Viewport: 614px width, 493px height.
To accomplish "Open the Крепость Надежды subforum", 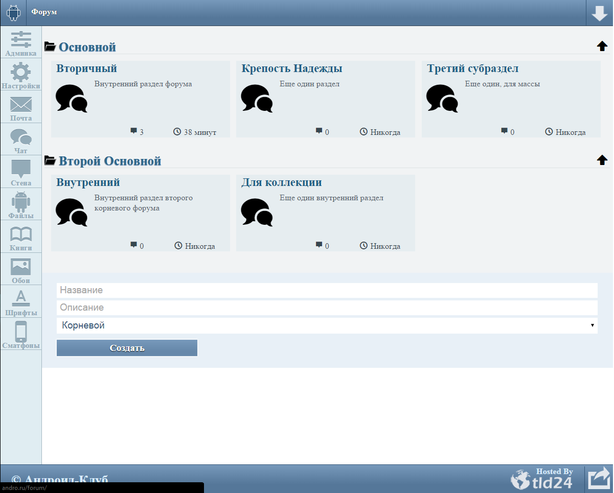I will point(291,68).
